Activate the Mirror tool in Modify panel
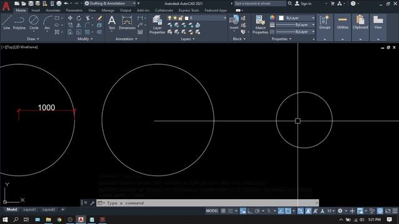Viewport: 399px width, 224px height. pos(79,25)
